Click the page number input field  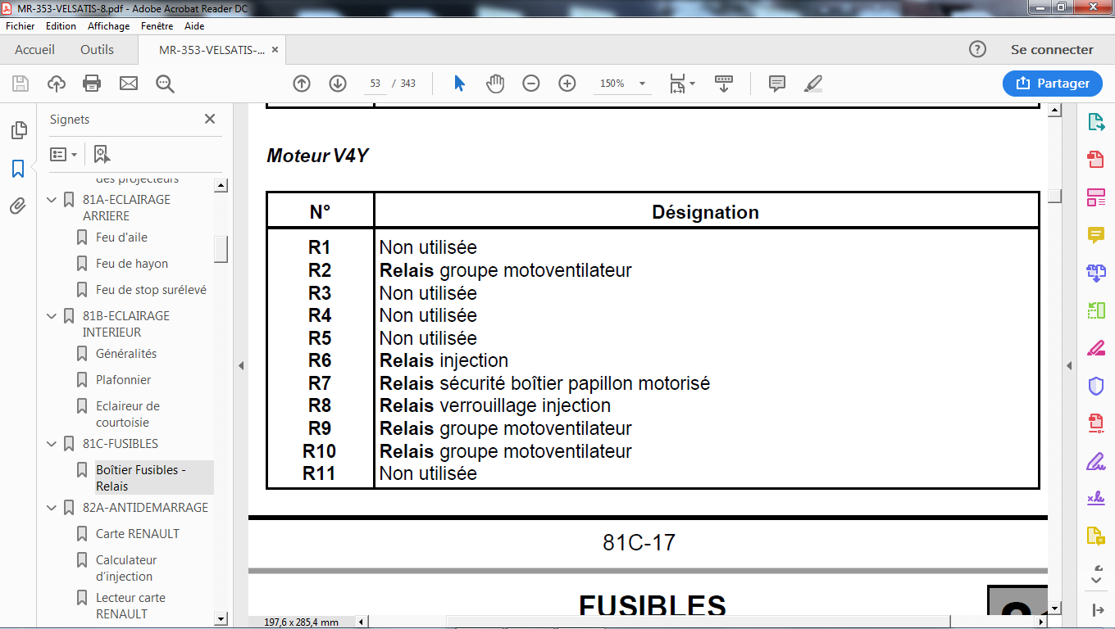coord(375,84)
